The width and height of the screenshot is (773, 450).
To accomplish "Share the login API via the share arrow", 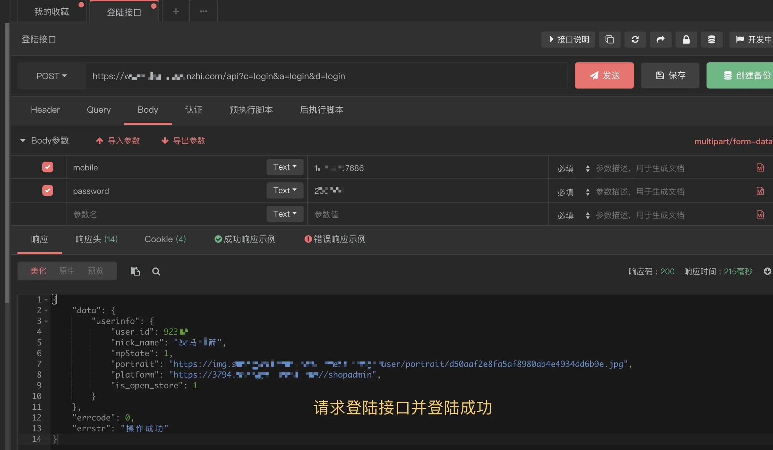I will (x=660, y=40).
